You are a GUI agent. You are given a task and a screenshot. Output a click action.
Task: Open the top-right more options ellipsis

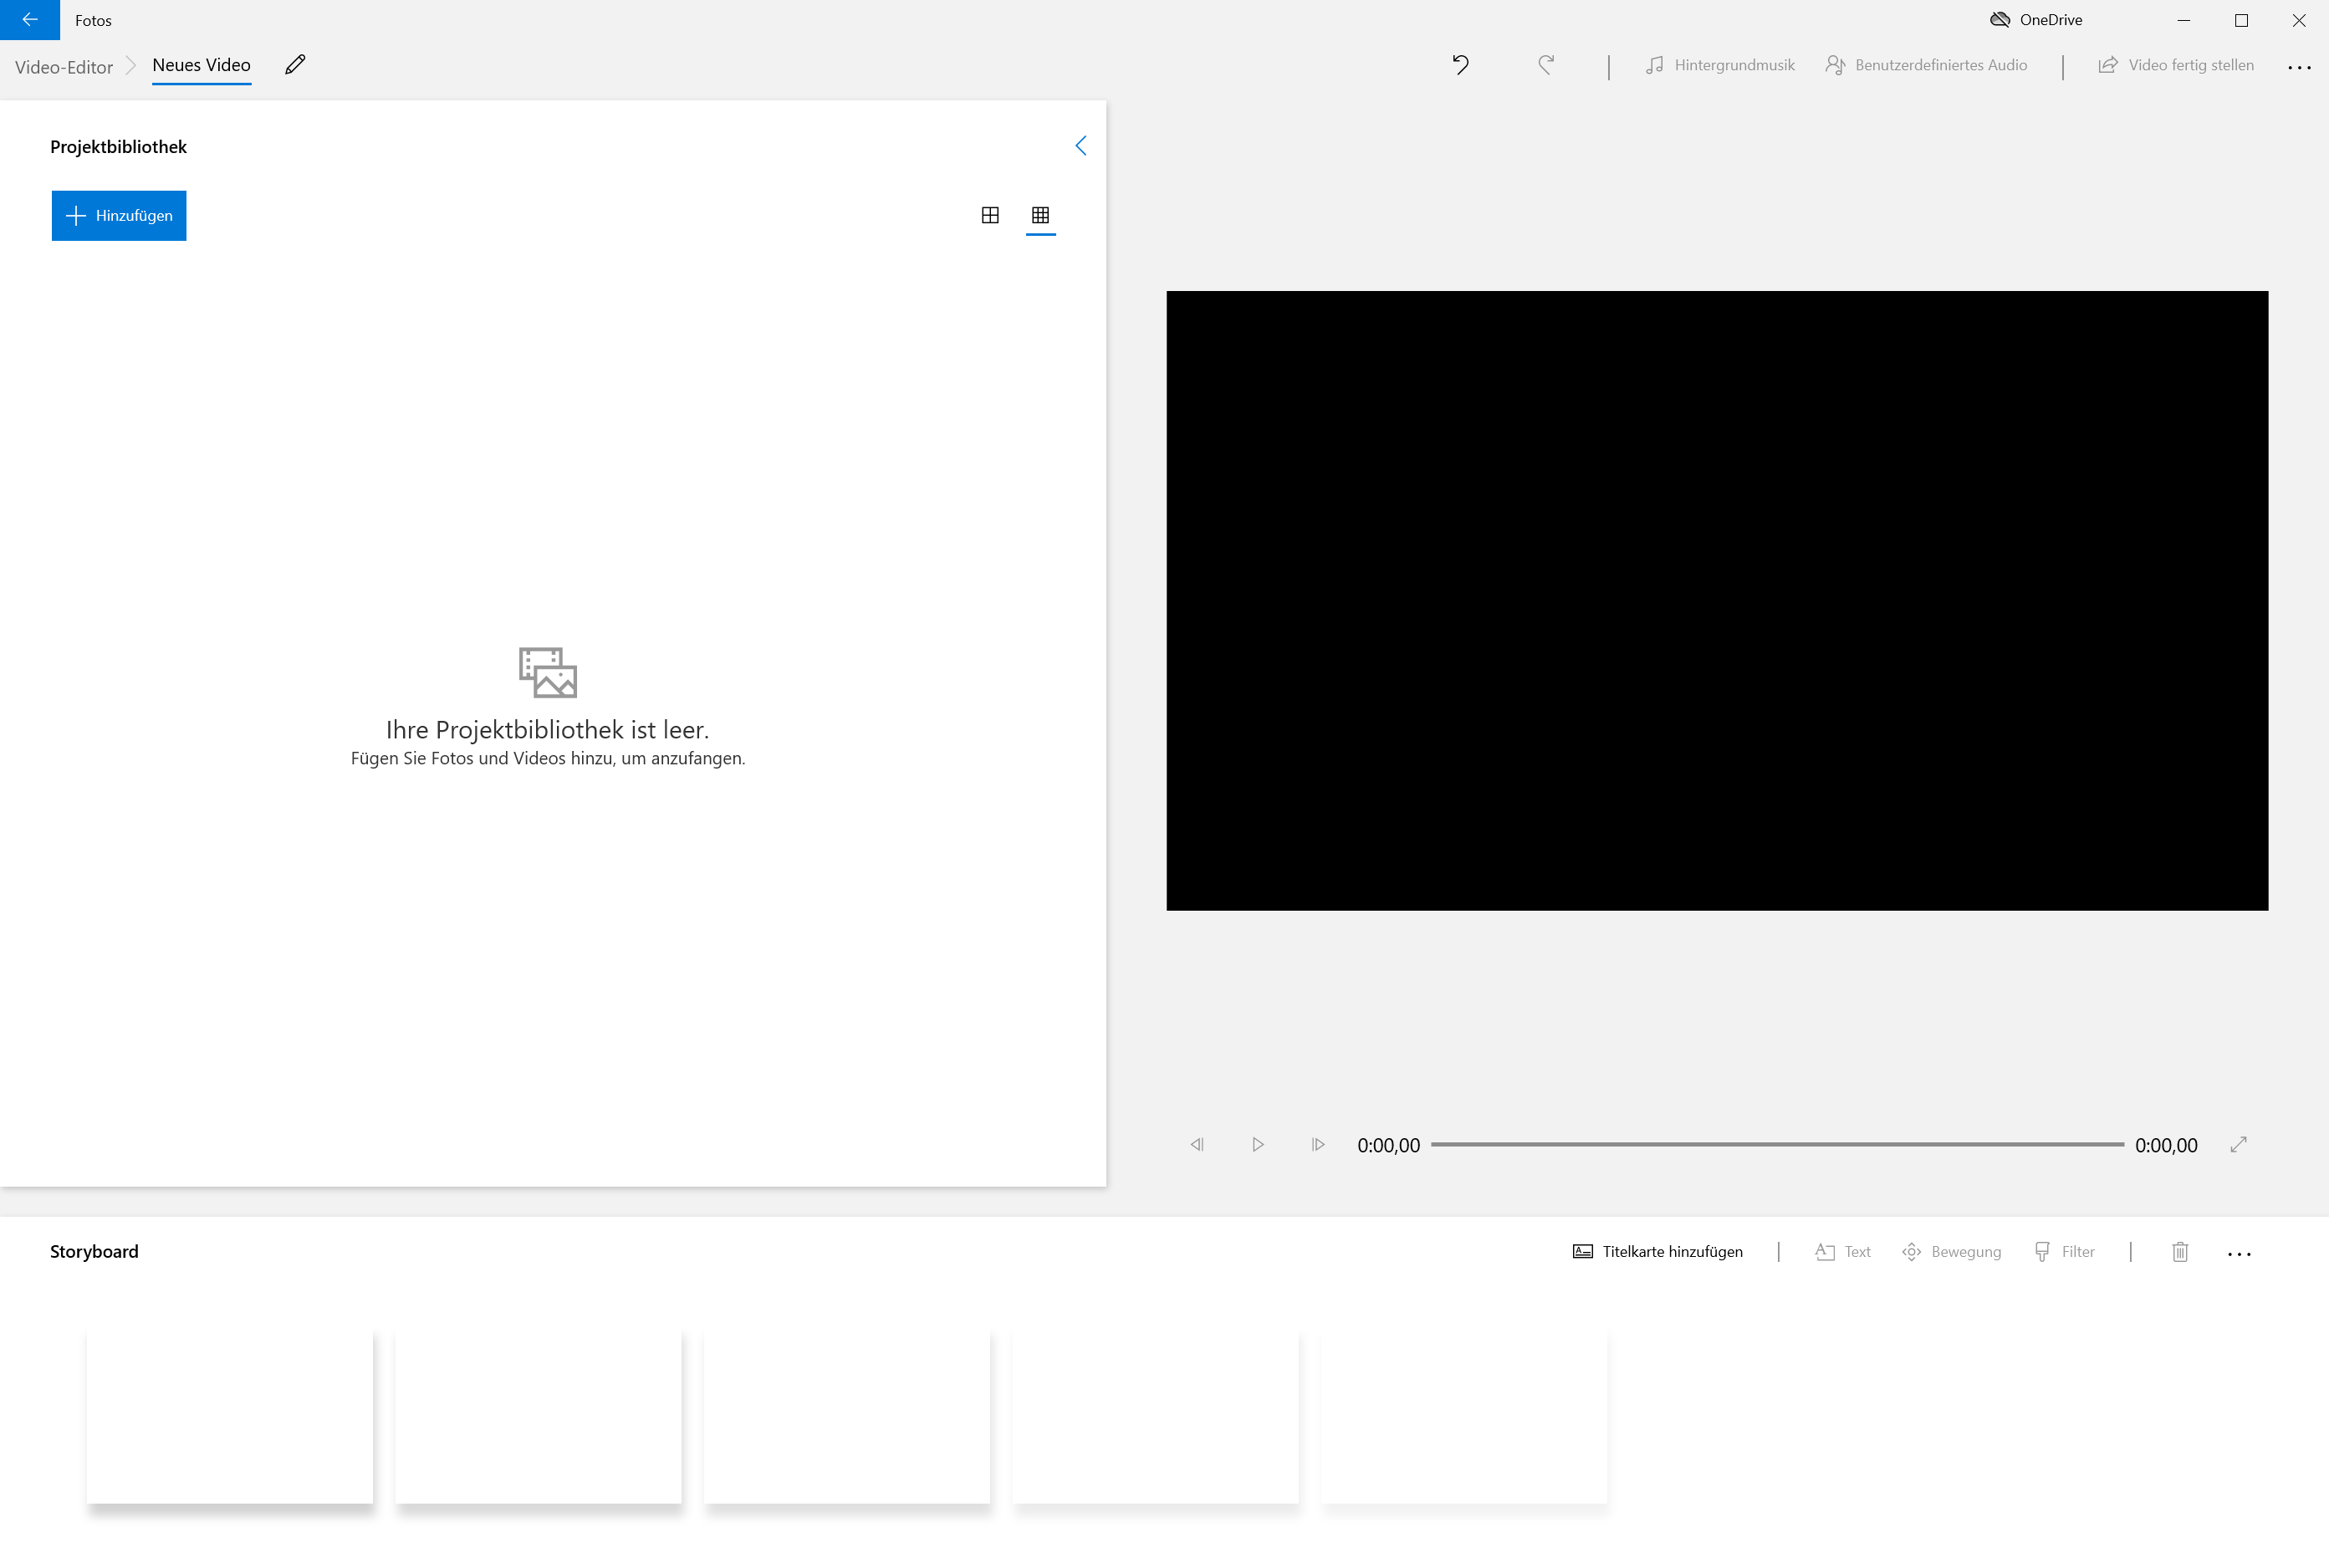[2299, 67]
